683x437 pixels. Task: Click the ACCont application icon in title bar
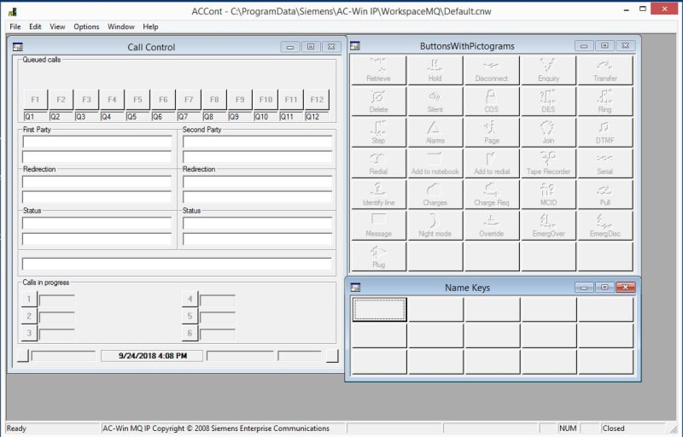(x=13, y=12)
